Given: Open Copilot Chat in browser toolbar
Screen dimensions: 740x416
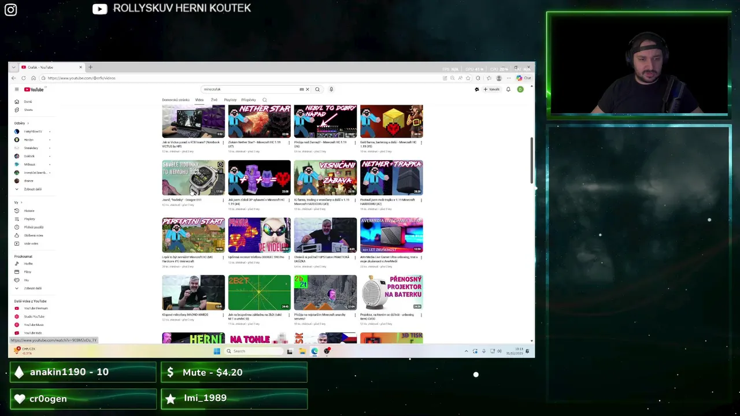Looking at the screenshot, I should tap(524, 78).
